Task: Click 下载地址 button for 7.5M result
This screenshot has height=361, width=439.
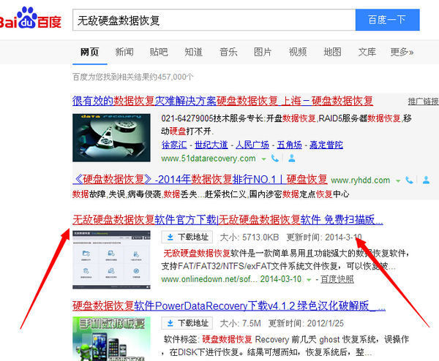Action: (x=187, y=323)
